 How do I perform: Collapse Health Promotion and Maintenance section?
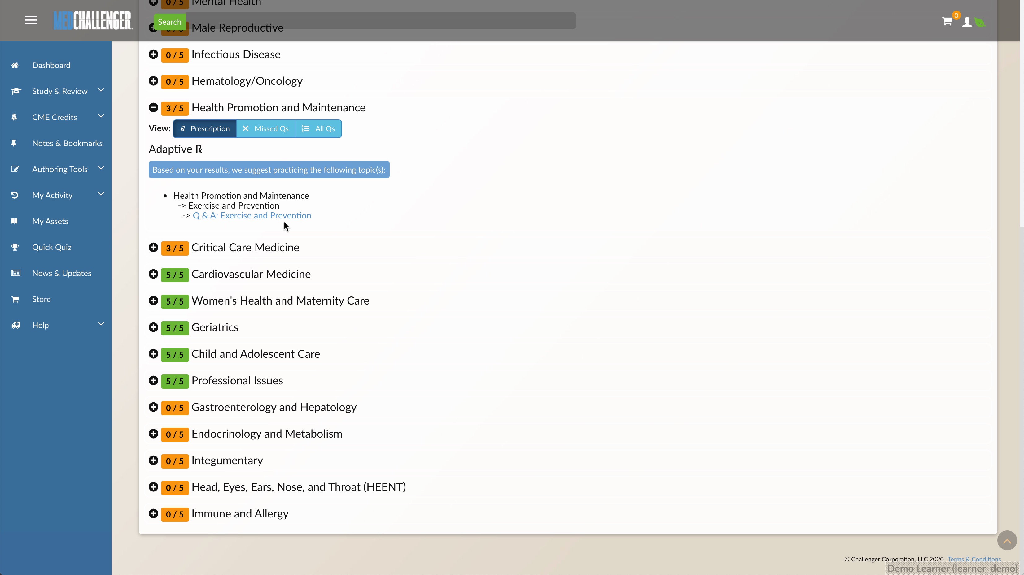tap(153, 108)
